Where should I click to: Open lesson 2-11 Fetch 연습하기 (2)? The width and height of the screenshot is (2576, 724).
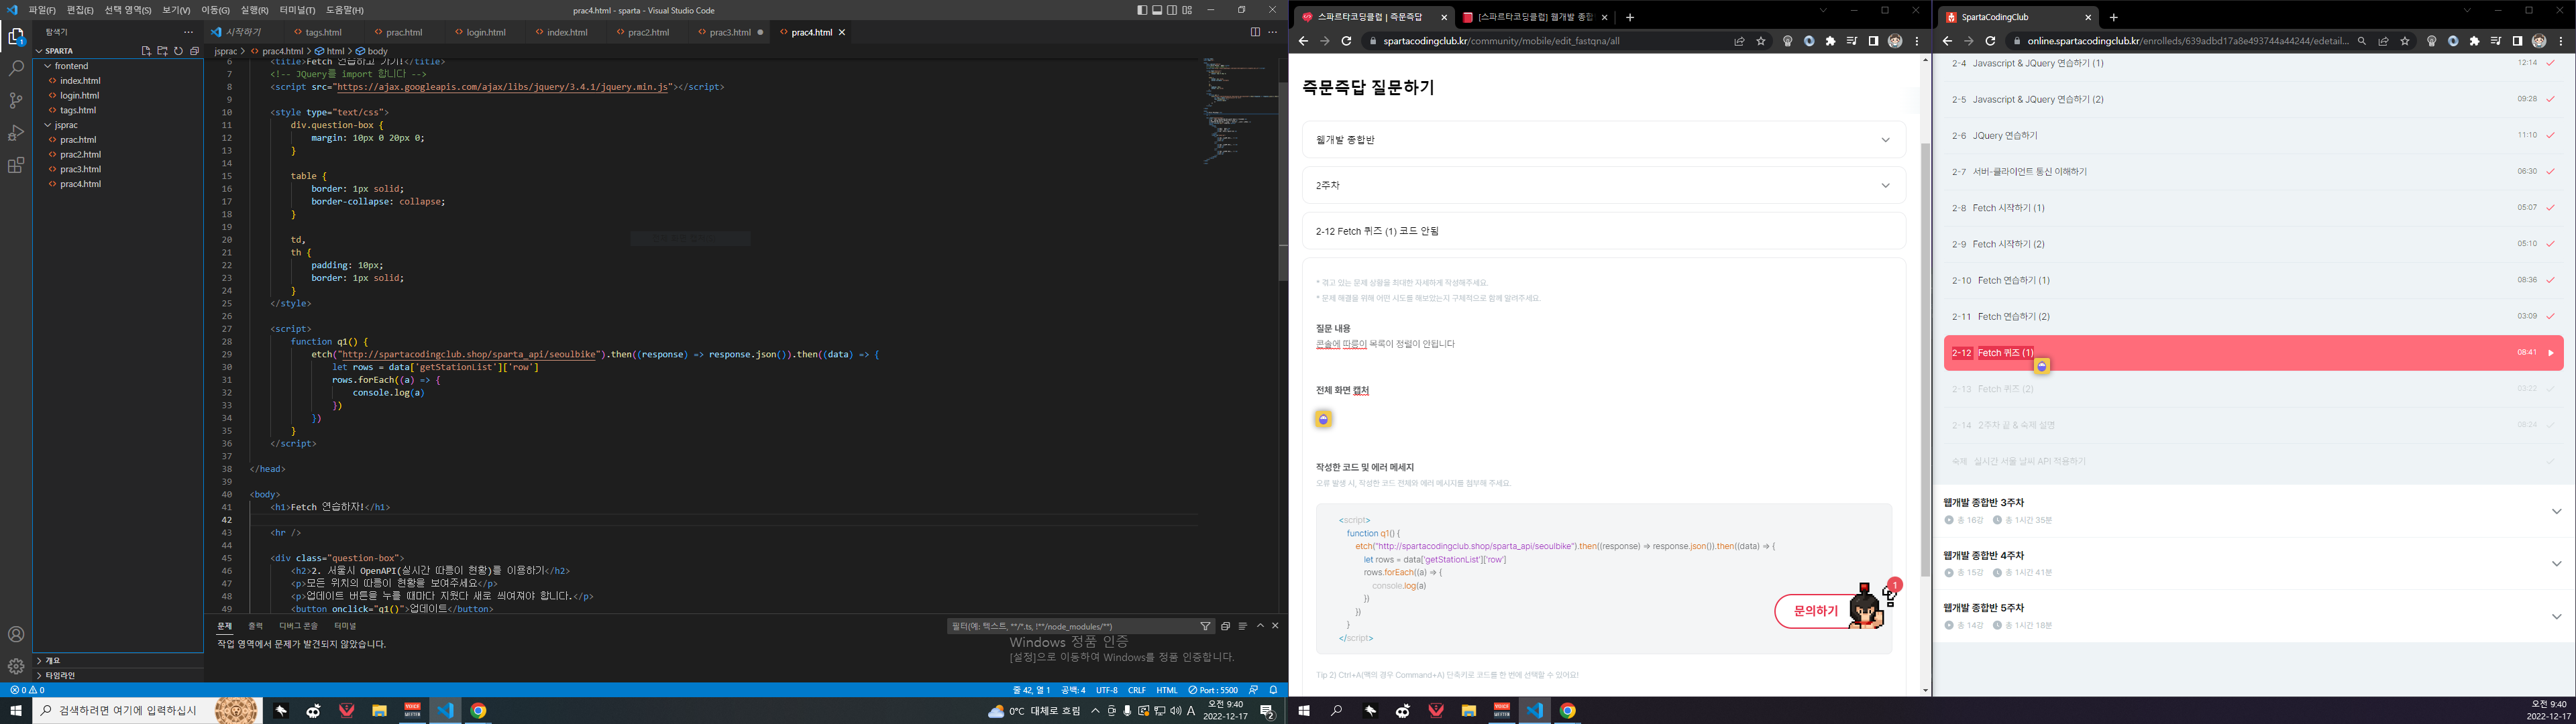pos(2253,317)
